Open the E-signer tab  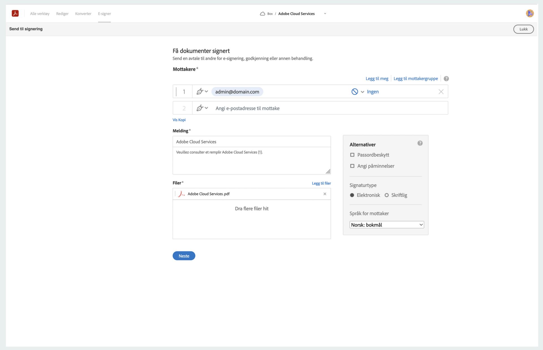[104, 14]
